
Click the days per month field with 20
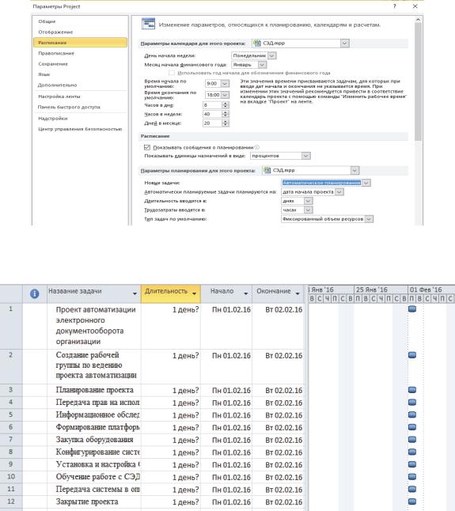coord(212,123)
